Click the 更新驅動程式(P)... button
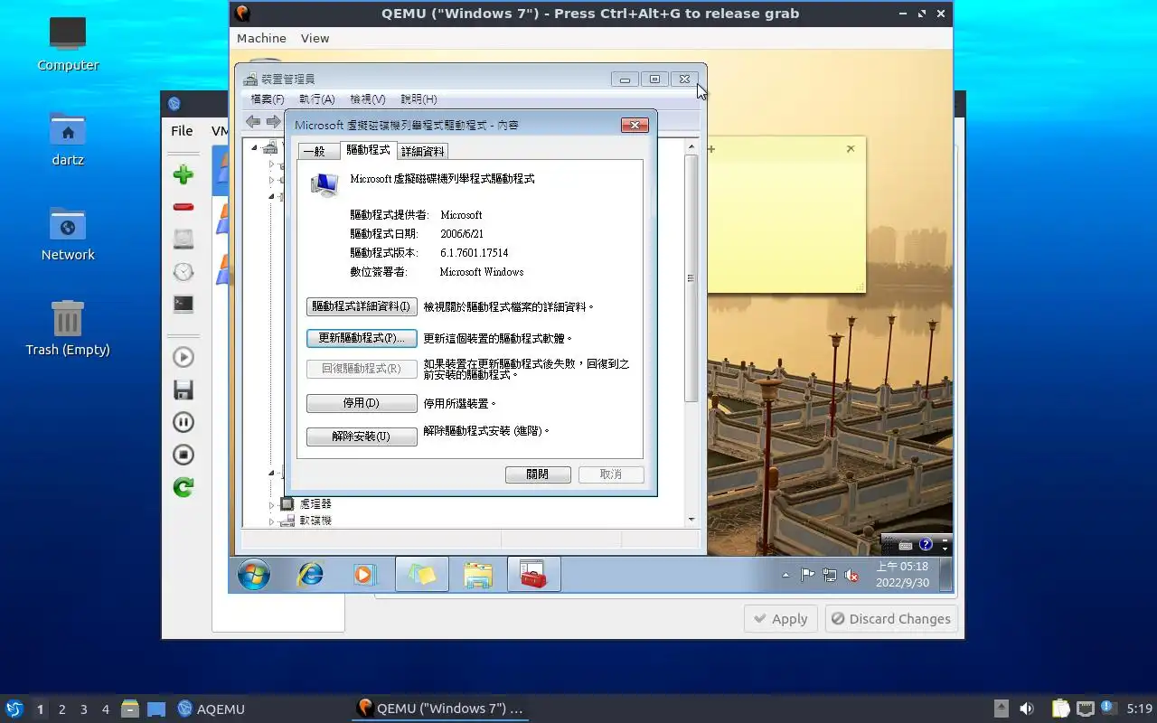Viewport: 1157px width, 723px height. 362,339
